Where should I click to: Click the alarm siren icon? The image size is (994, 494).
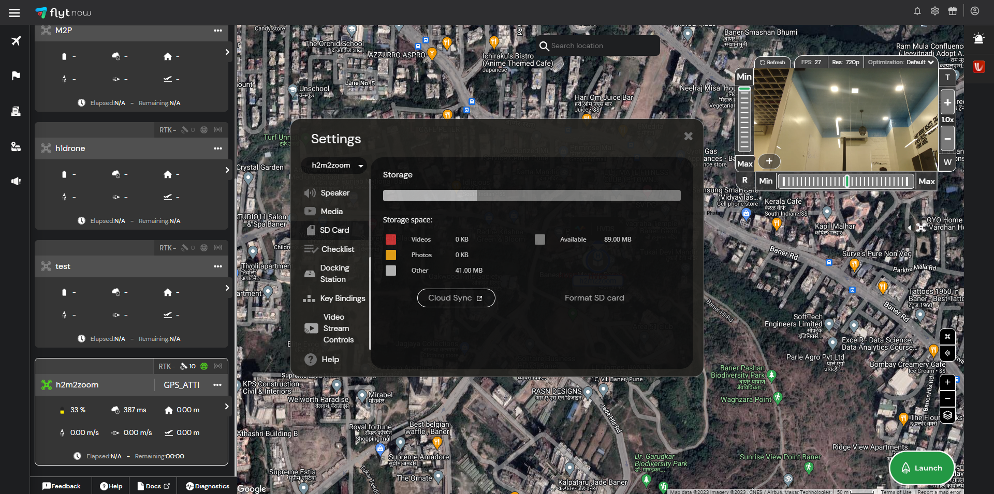pos(978,39)
